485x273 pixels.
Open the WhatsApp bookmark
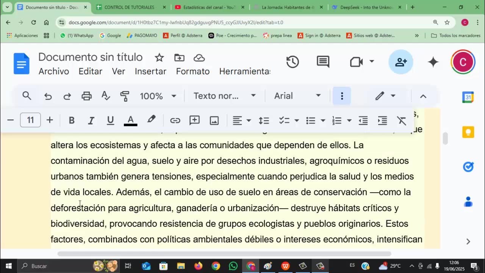pyautogui.click(x=77, y=35)
